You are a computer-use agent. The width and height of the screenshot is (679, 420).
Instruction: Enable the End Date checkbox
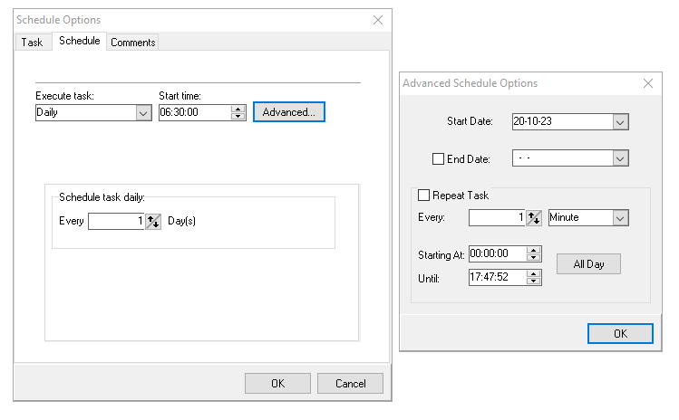point(438,158)
